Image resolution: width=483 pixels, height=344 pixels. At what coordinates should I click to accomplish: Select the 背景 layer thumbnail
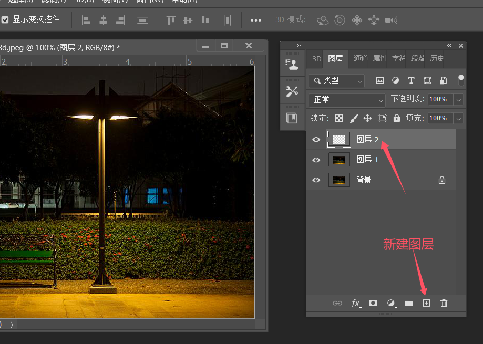(339, 180)
